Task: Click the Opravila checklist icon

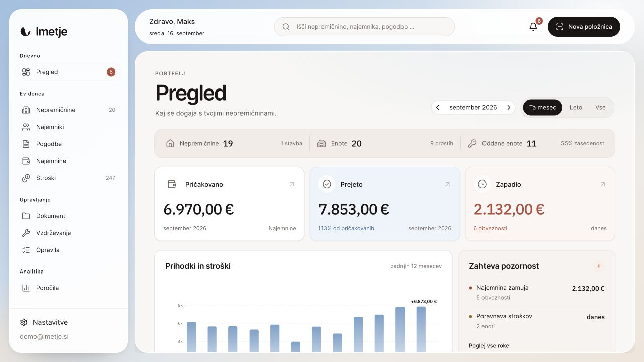Action: click(x=26, y=250)
